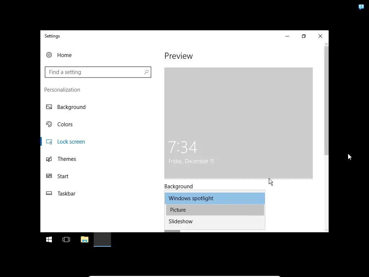Go to Background personalization page
369x277 pixels.
click(71, 107)
